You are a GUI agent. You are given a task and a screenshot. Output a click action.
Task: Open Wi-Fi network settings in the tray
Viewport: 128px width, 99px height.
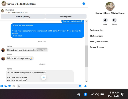(92, 94)
